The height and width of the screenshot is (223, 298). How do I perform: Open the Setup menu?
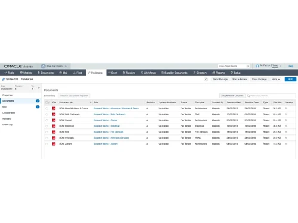click(235, 73)
